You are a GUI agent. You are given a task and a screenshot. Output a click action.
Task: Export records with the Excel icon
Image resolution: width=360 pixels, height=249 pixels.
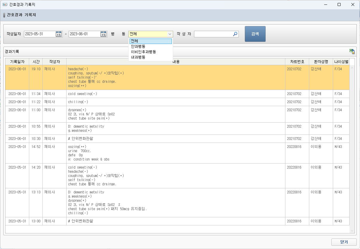coord(352,51)
